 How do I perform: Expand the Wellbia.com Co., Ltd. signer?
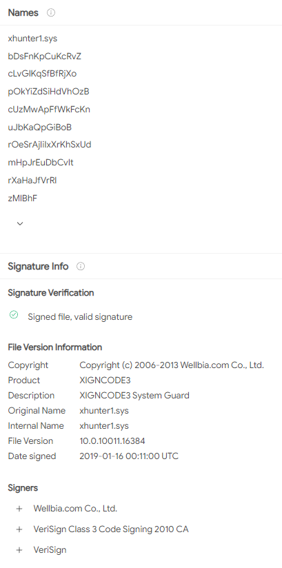(19, 509)
